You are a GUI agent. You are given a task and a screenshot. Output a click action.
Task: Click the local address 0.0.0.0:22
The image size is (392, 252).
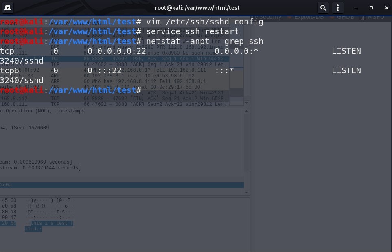tap(121, 51)
